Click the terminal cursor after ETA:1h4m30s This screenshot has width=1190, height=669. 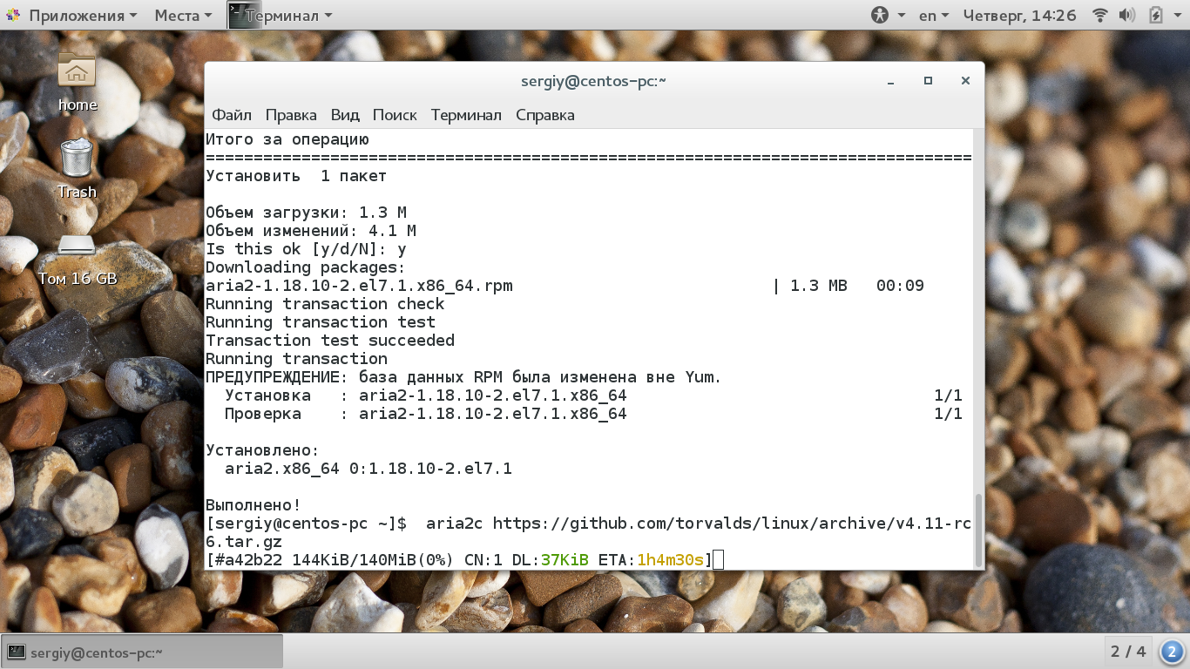[x=718, y=560]
